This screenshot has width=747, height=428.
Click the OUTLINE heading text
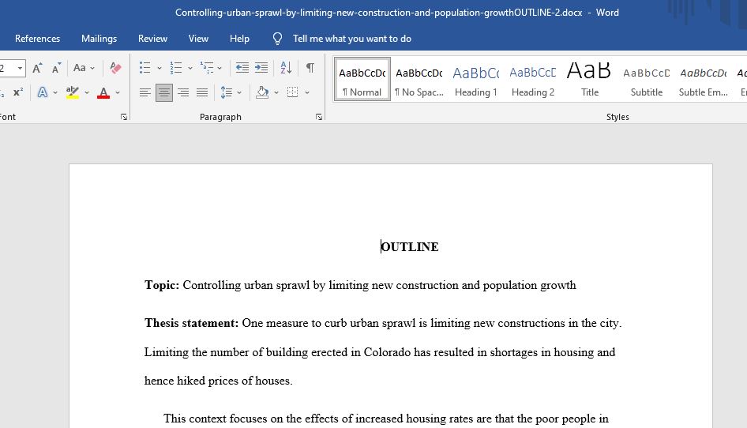point(410,247)
